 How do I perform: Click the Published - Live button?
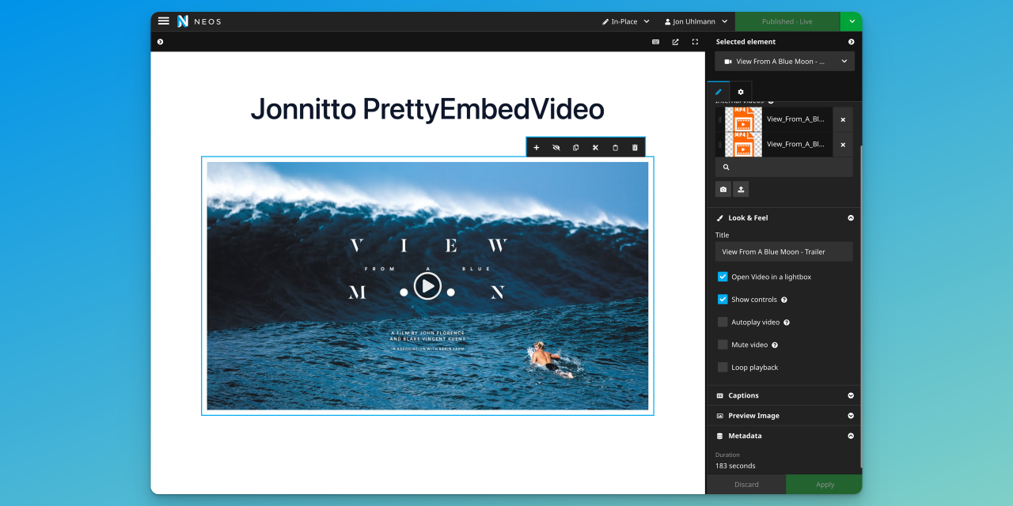(787, 21)
